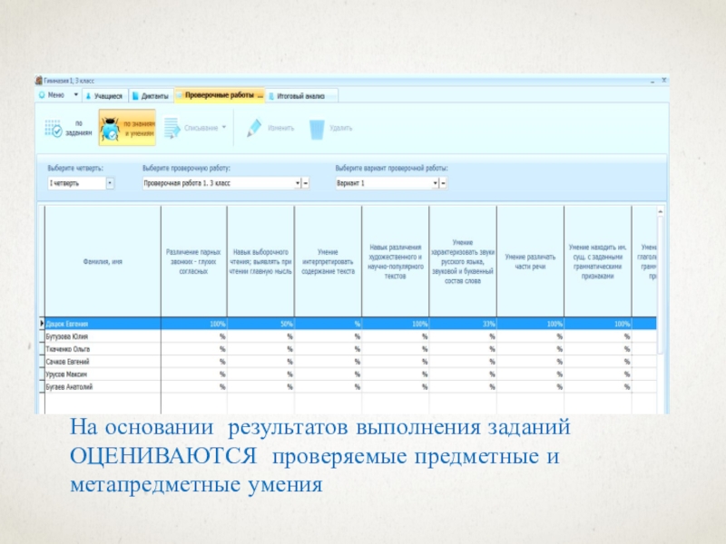Image resolution: width=726 pixels, height=544 pixels.
Task: Click the pencil icon for Изменить
Action: pos(254,128)
